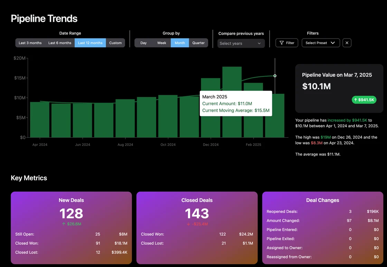
Task: Switch date range to Last 6 months
Action: (60, 43)
